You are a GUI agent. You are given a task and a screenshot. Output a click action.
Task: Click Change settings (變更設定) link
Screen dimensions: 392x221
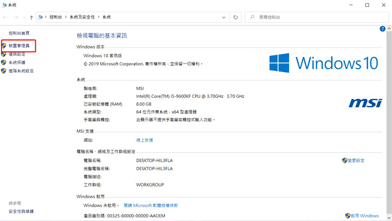tap(356, 161)
